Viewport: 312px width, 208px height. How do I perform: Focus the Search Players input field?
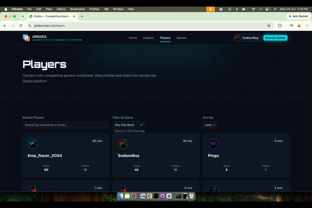pyautogui.click(x=66, y=125)
